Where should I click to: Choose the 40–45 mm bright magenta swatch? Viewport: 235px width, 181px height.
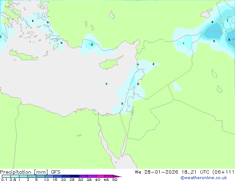pyautogui.click(x=100, y=176)
